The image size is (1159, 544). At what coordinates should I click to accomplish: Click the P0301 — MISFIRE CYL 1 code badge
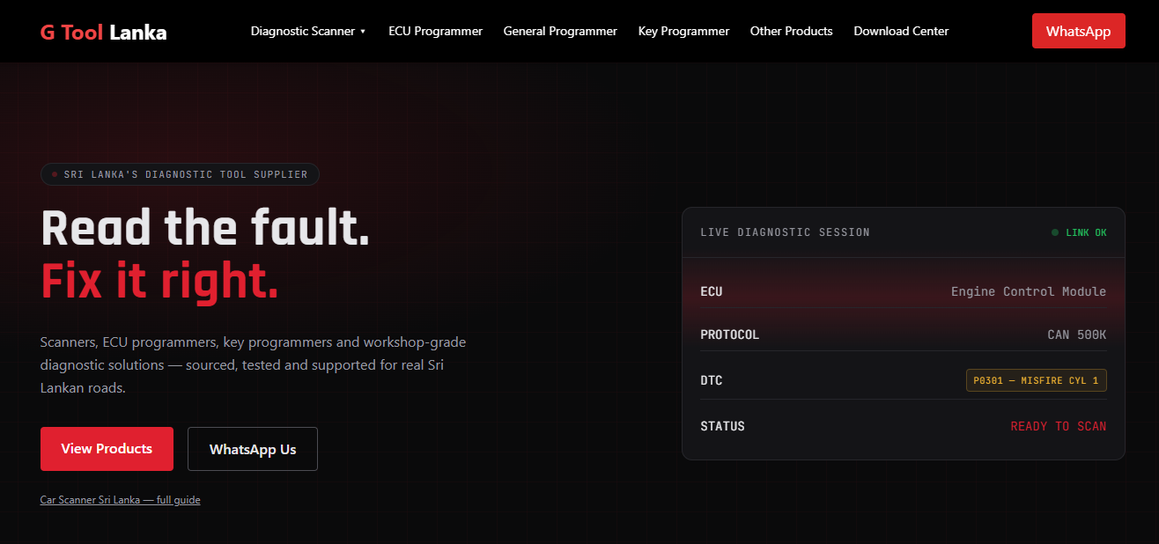point(1036,380)
